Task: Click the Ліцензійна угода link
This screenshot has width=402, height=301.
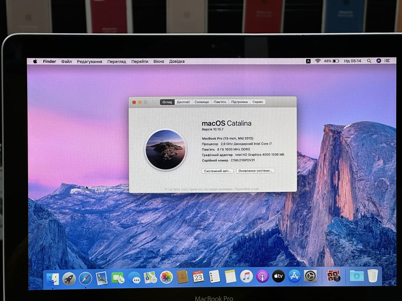Action: 246,189
